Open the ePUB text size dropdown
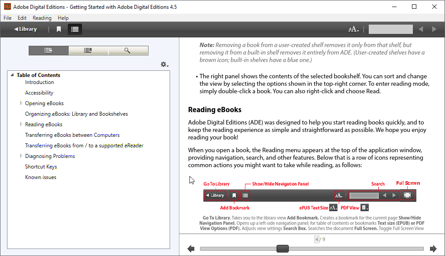The width and height of the screenshot is (445, 256). click(x=354, y=29)
